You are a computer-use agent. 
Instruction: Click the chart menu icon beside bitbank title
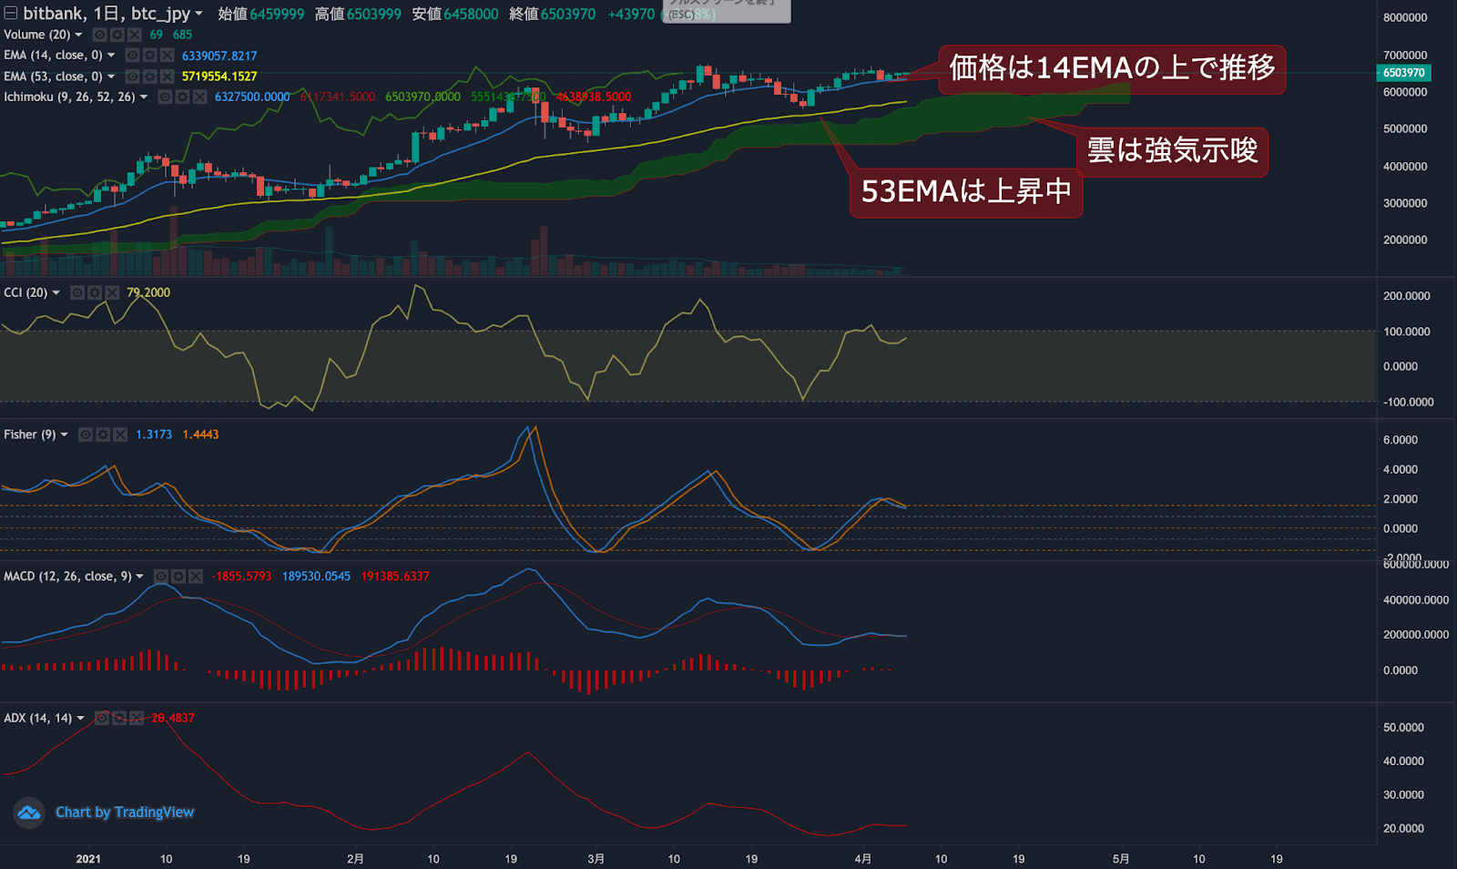tap(11, 14)
